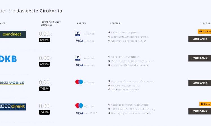Click the 1822MOBILE logo

click(12, 83)
